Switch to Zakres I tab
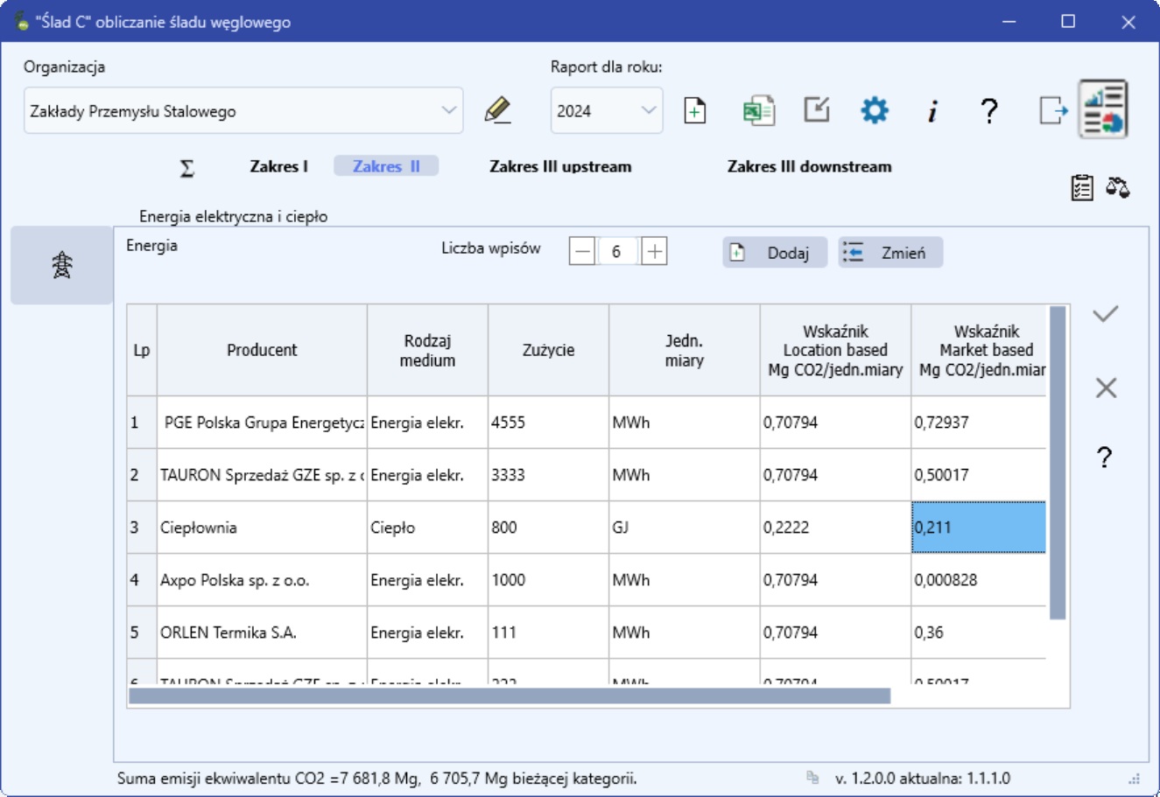 coord(278,166)
